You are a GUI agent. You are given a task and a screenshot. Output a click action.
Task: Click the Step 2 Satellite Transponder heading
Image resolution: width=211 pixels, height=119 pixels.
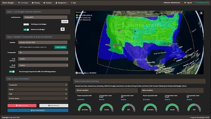tap(30, 37)
